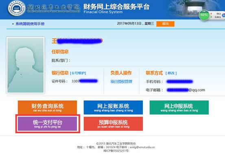
Task: Click the 银行信息 section heading
Action: (60, 73)
